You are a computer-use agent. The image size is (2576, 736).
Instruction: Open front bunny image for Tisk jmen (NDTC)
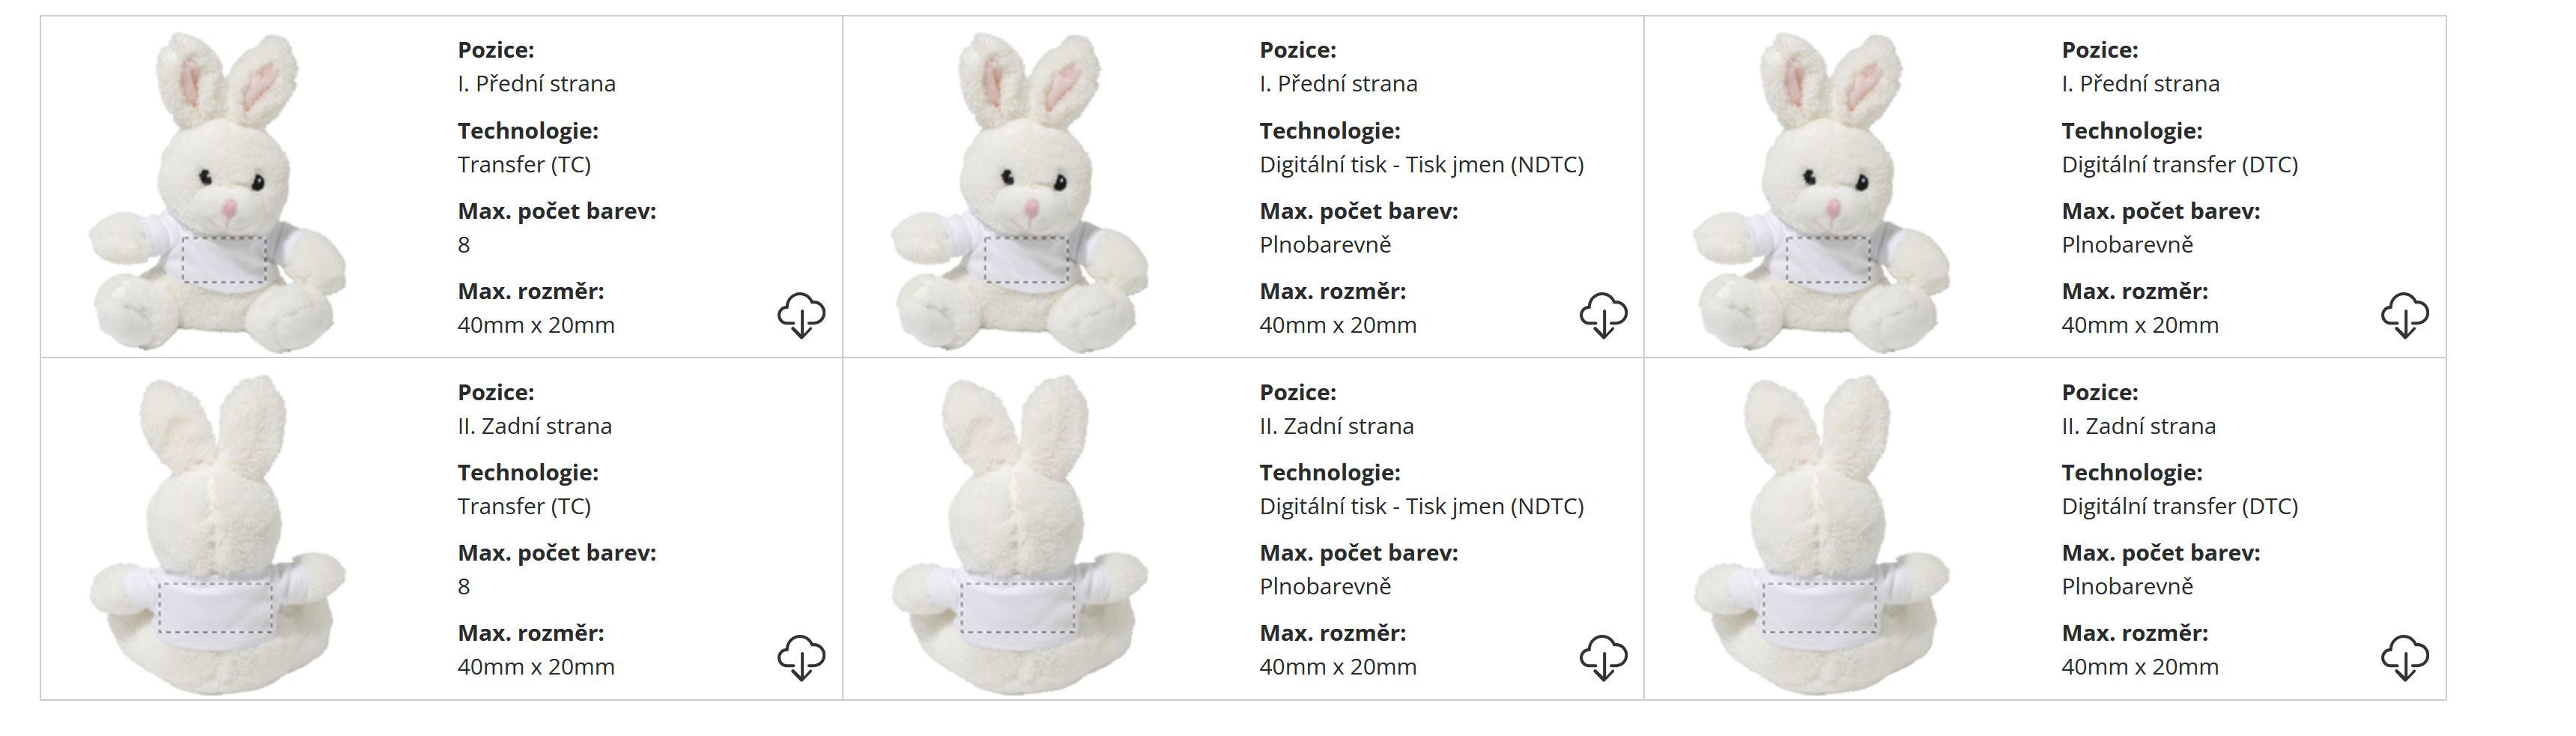tap(1020, 192)
